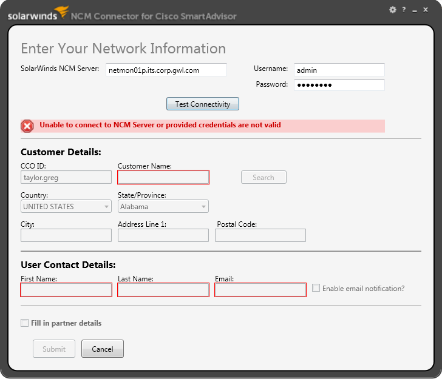The width and height of the screenshot is (442, 379).
Task: Click the Customer Name field
Action: pyautogui.click(x=163, y=178)
